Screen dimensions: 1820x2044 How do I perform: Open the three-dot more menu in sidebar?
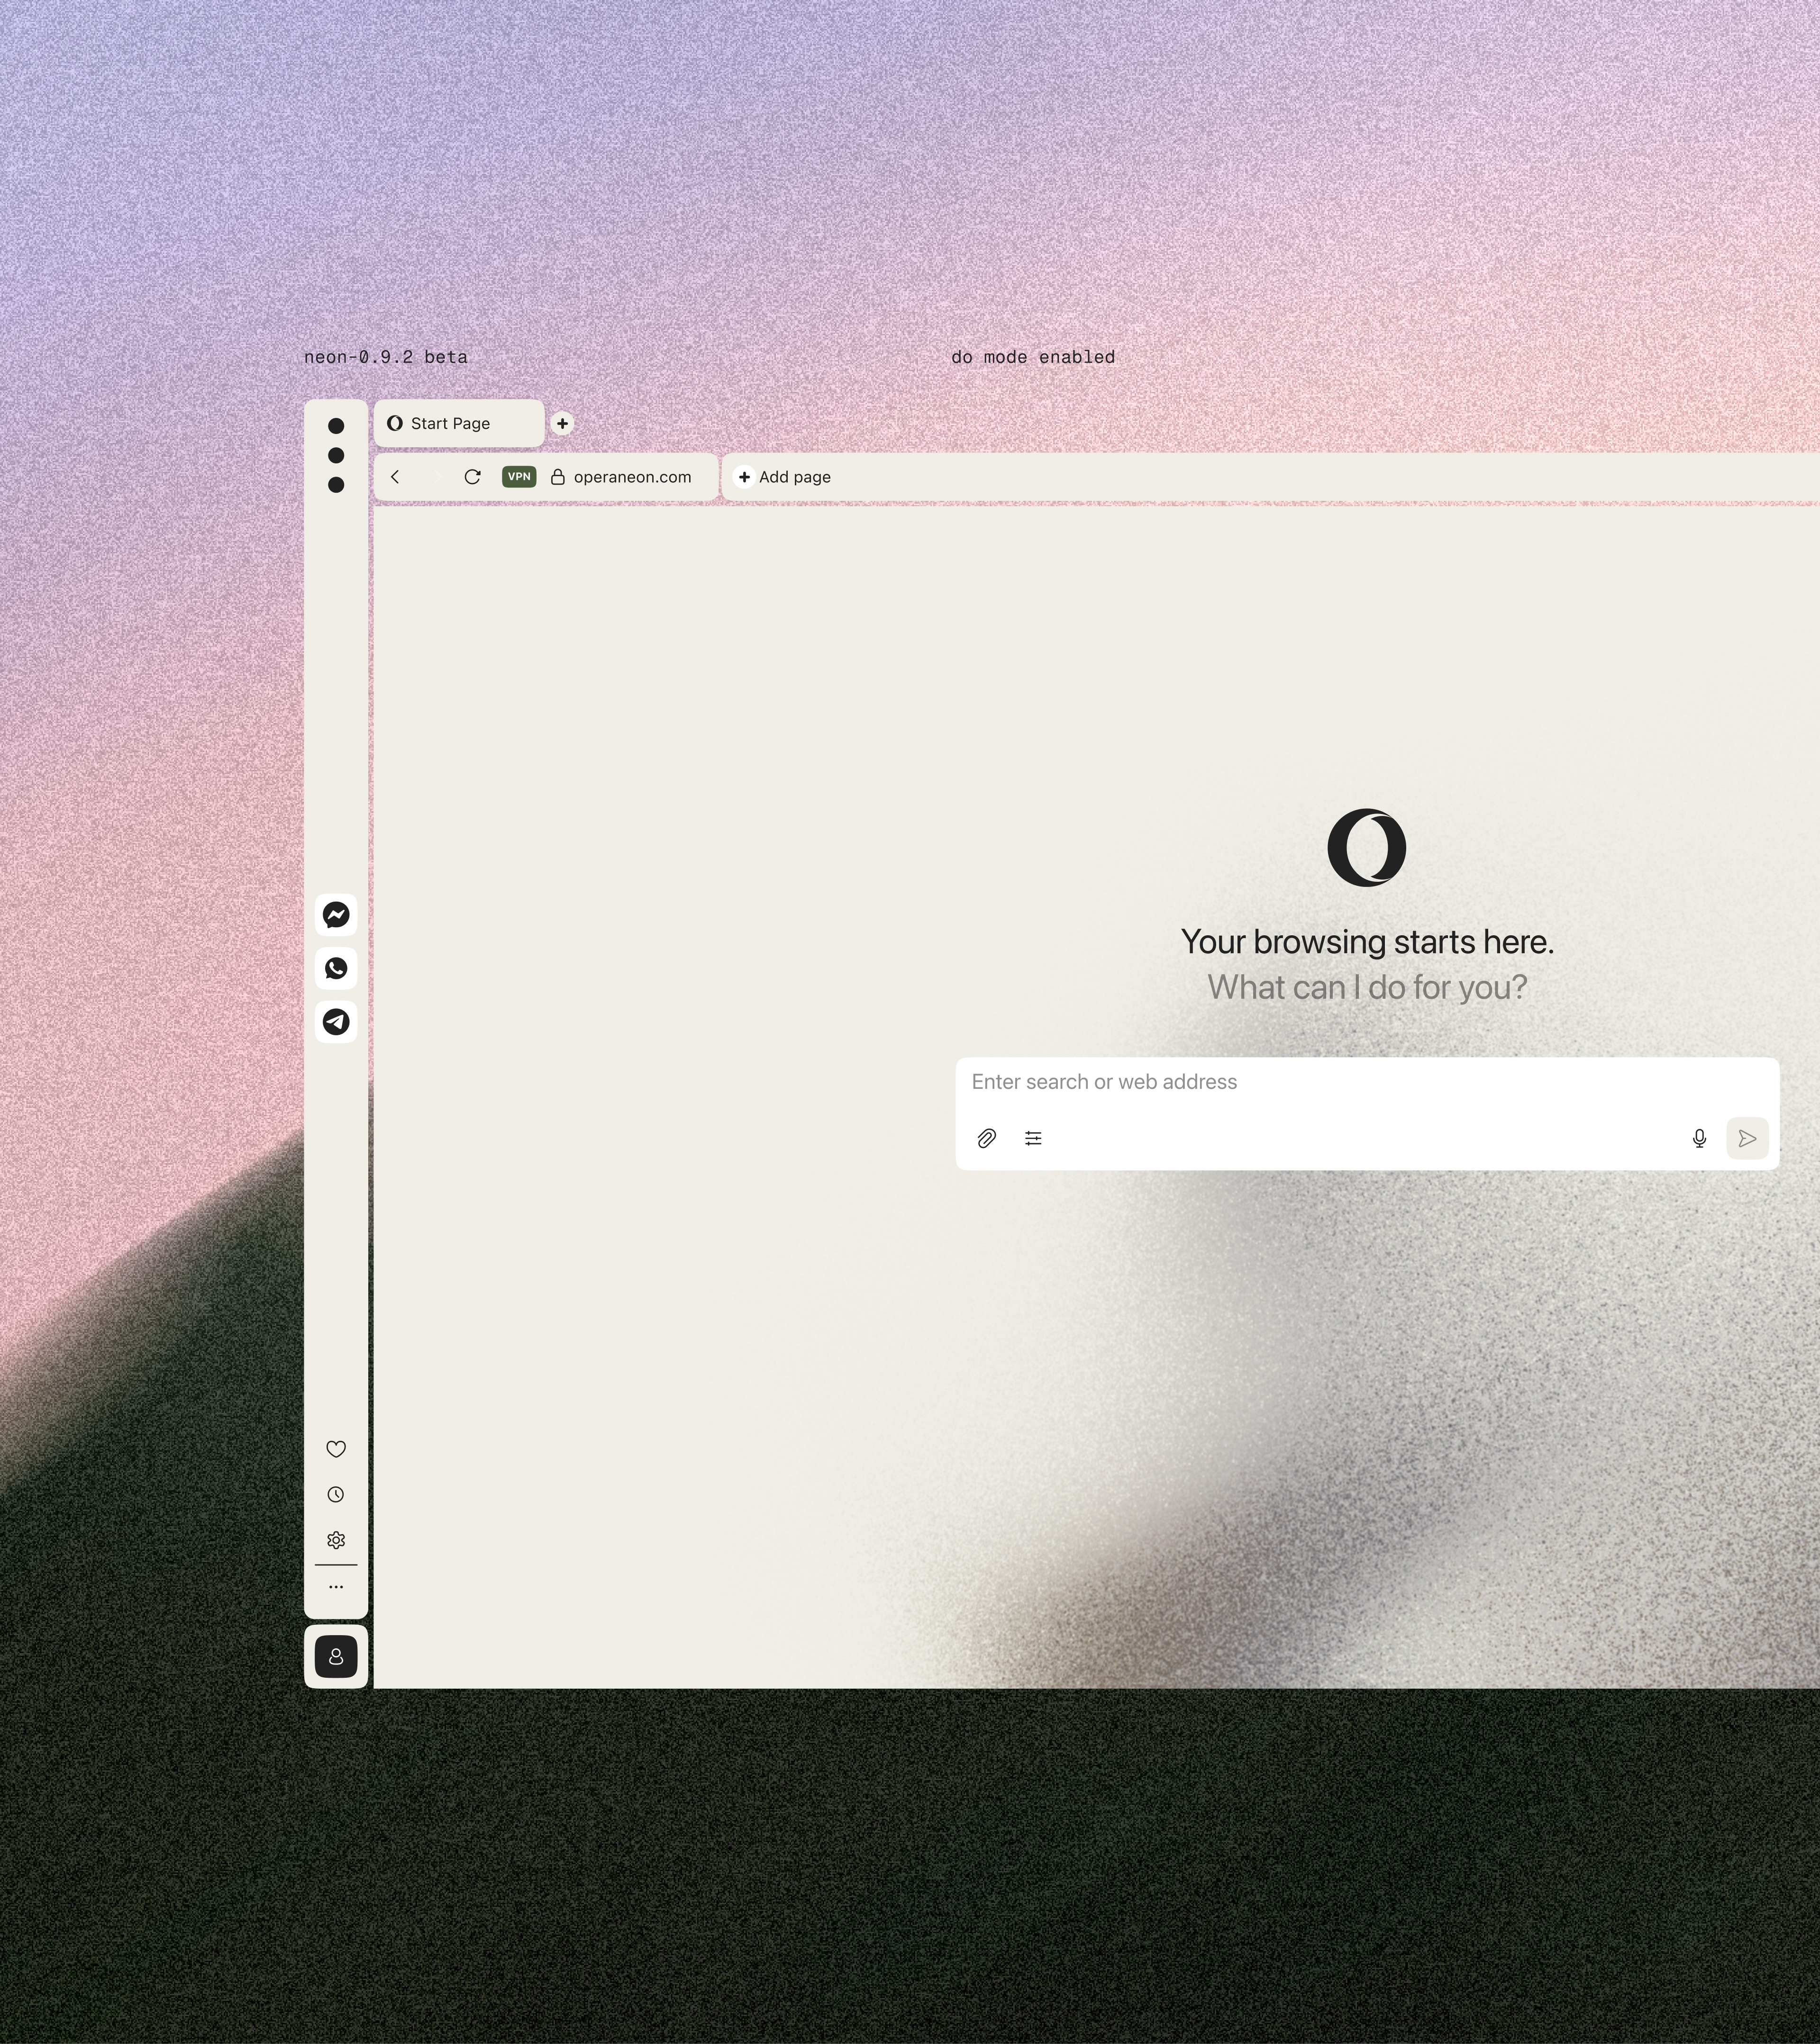click(336, 1587)
